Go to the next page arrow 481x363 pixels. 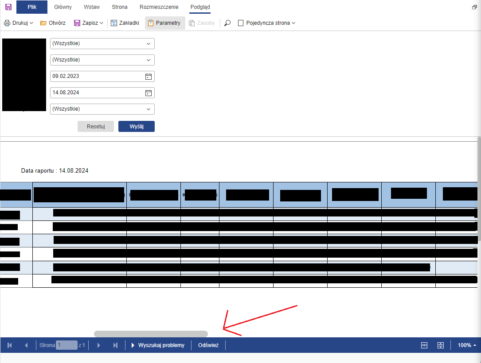(x=98, y=345)
